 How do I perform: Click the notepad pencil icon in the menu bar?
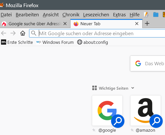click(146, 15)
